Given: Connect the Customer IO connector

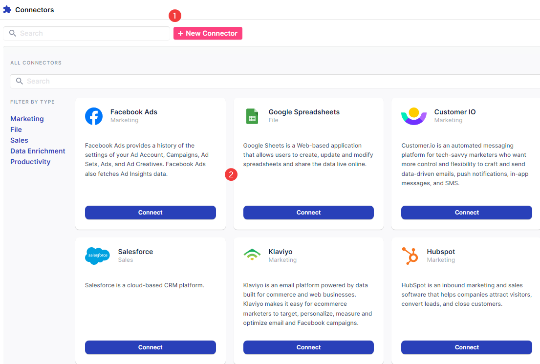Looking at the screenshot, I should pos(467,213).
